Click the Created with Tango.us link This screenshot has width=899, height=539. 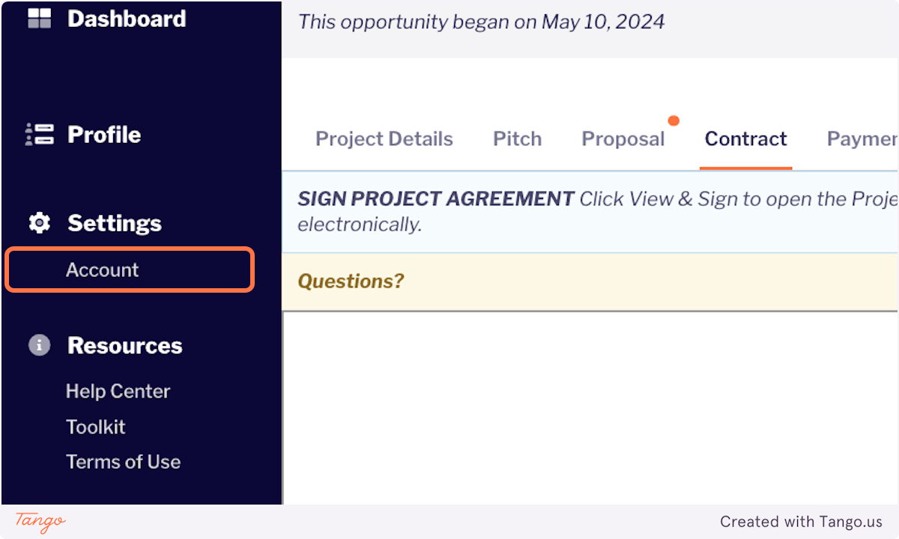tap(801, 522)
